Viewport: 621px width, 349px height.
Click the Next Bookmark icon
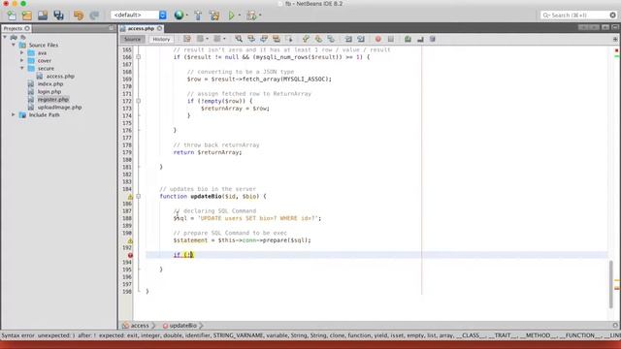(x=318, y=39)
